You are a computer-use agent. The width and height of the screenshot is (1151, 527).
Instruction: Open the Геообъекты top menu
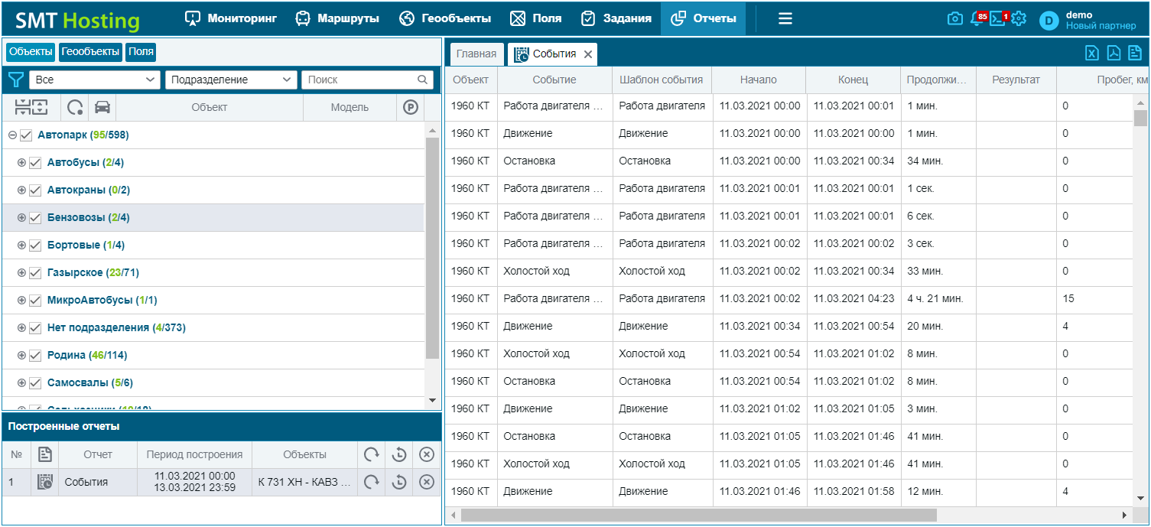click(445, 18)
